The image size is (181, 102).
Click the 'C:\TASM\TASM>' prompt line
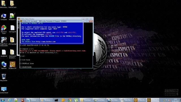[26, 67]
